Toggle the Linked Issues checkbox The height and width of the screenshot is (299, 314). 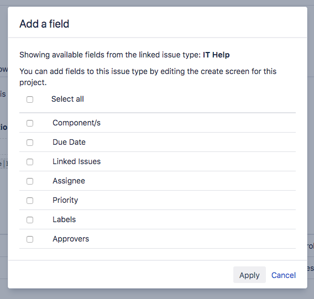(x=30, y=162)
